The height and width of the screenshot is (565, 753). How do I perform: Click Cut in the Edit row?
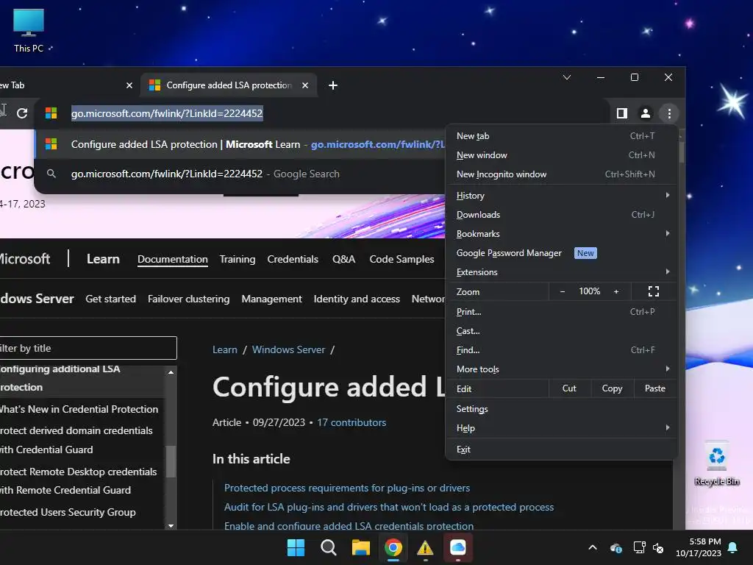pos(569,388)
